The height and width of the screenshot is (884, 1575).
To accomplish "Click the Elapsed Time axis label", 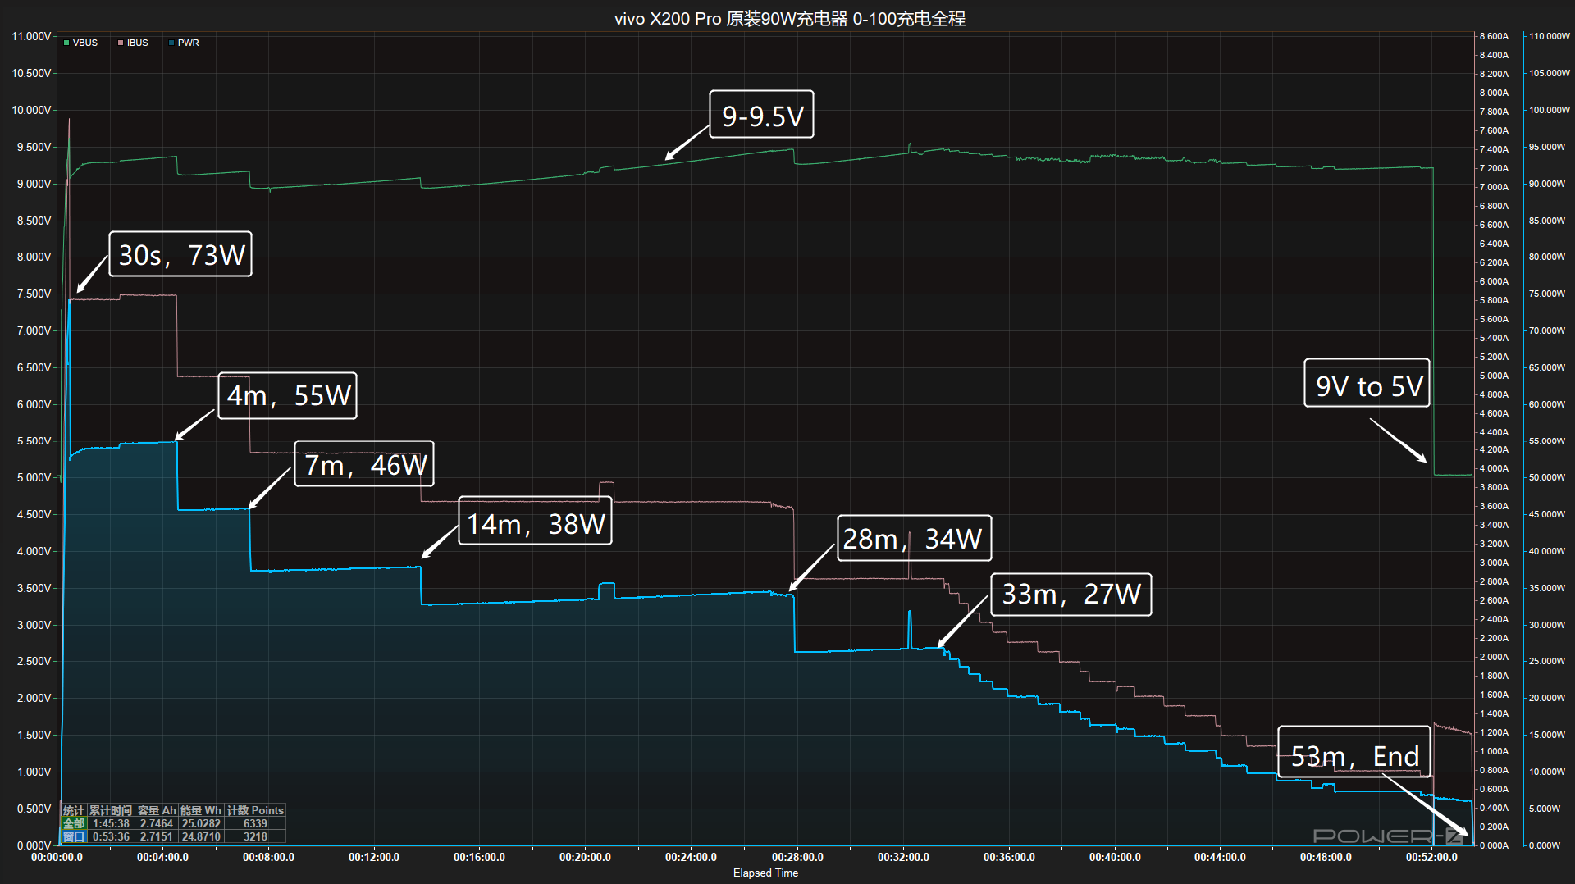I will click(x=765, y=873).
